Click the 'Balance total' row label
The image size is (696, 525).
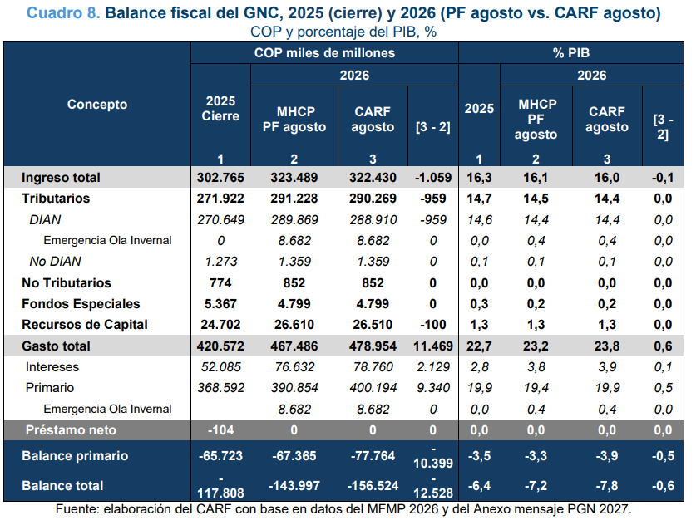[x=62, y=485]
